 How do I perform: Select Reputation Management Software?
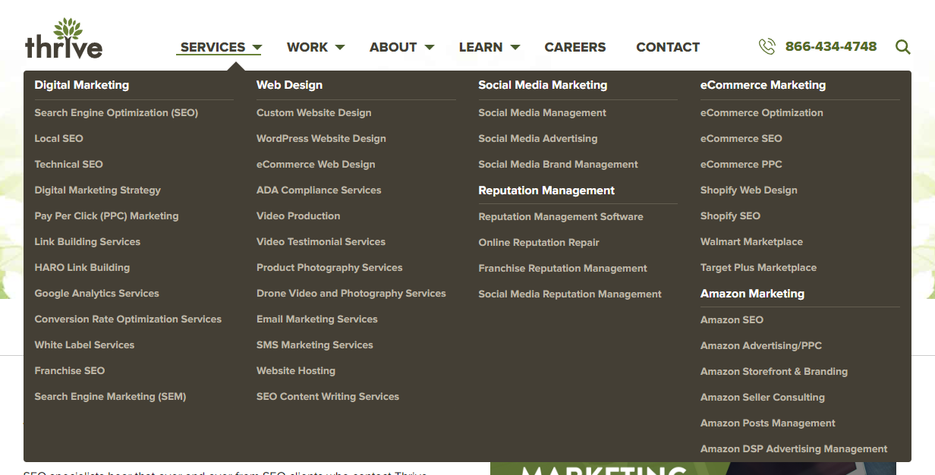[x=561, y=217]
